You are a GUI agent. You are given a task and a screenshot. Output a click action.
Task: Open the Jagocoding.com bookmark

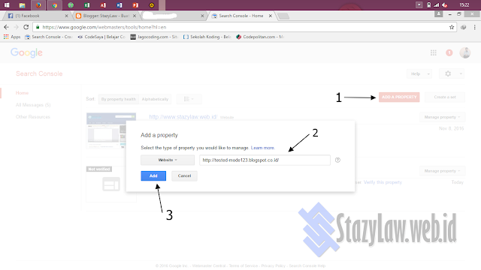(x=154, y=37)
